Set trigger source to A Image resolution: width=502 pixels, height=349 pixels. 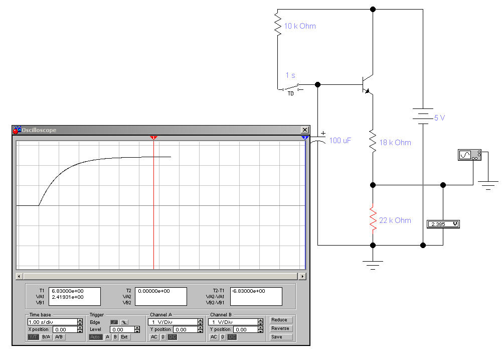pos(107,337)
